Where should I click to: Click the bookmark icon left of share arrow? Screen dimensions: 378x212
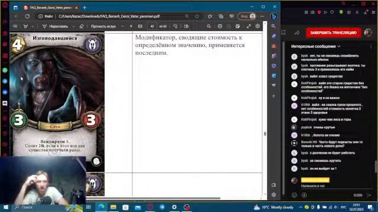click(283, 33)
